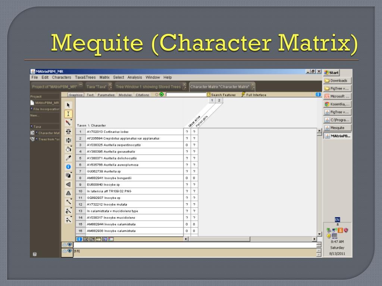Select the paint bucket fill tool
The width and height of the screenshot is (382, 286).
[68, 149]
